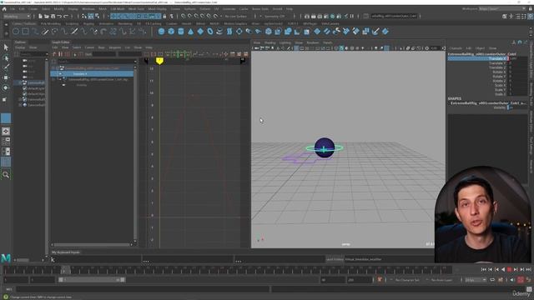
Task: Open the Modeling menu set dropdown
Action: [17, 16]
